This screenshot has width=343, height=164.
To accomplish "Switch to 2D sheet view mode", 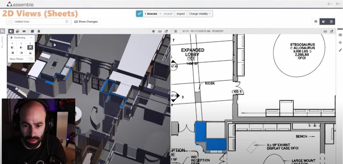I will click(x=331, y=21).
